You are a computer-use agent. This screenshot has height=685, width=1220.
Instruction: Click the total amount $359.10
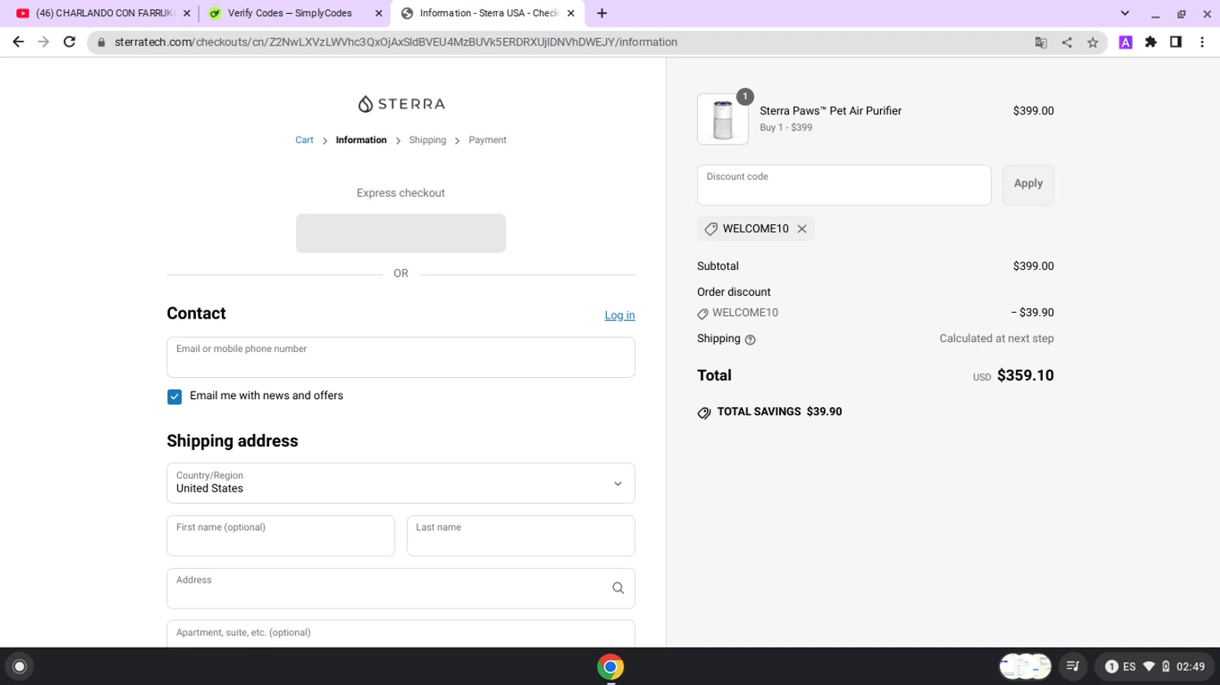[x=1026, y=375]
